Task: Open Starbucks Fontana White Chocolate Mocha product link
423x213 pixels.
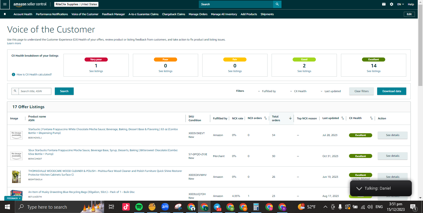Action: [x=103, y=131]
